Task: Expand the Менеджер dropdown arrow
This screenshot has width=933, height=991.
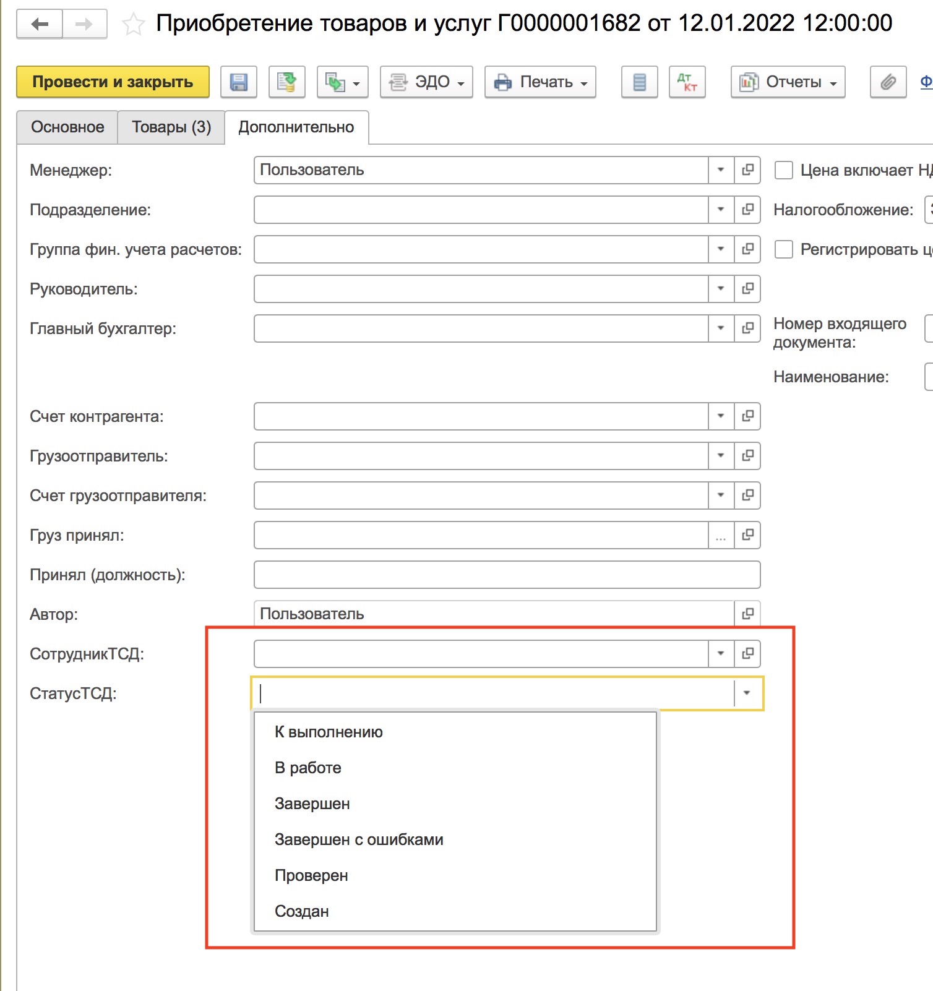Action: click(x=721, y=170)
